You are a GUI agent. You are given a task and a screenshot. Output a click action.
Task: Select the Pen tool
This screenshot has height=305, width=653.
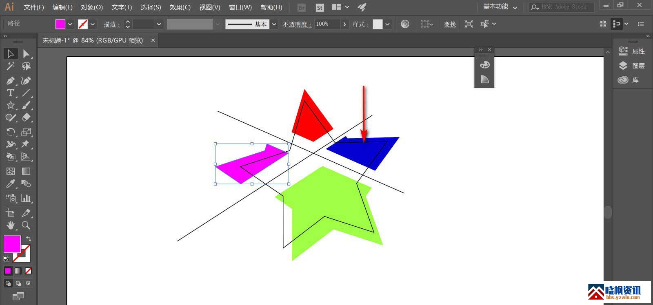click(11, 80)
